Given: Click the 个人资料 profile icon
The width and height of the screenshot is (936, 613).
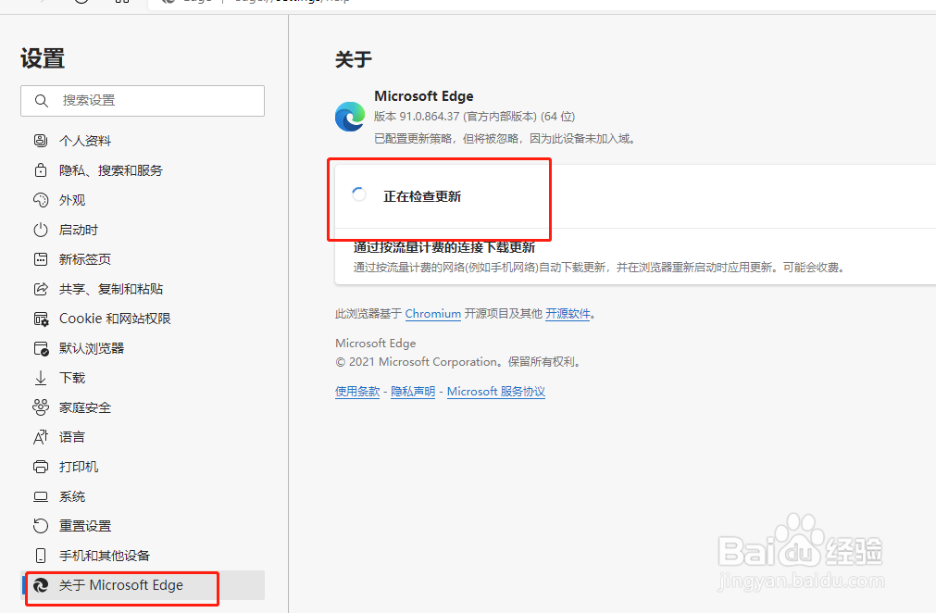Looking at the screenshot, I should click(41, 141).
